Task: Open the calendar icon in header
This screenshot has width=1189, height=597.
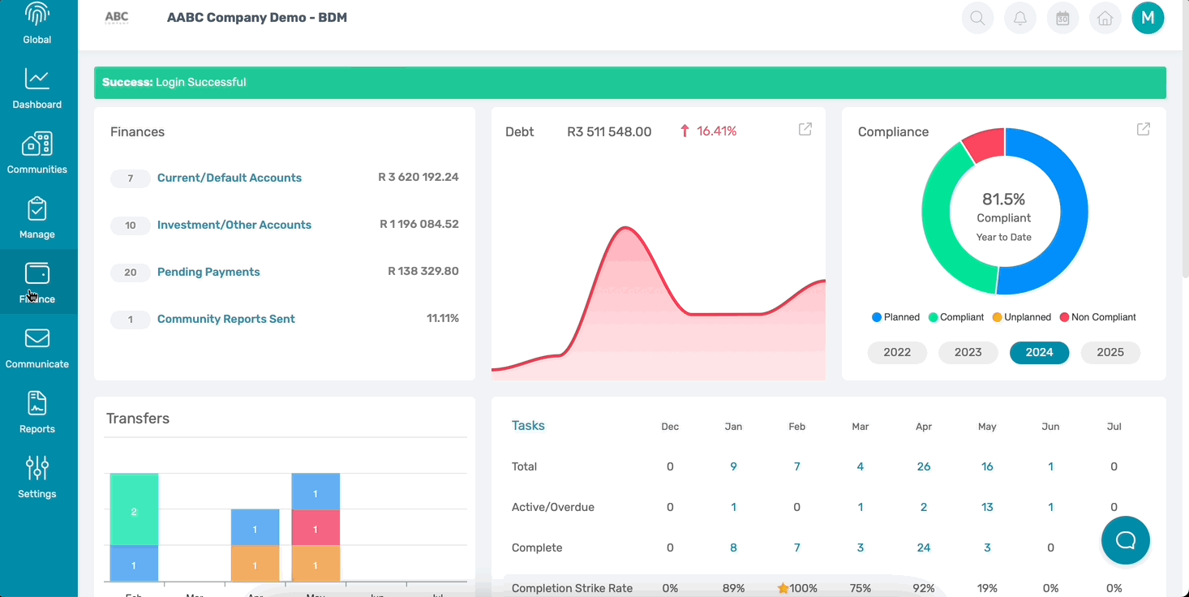Action: [1062, 18]
